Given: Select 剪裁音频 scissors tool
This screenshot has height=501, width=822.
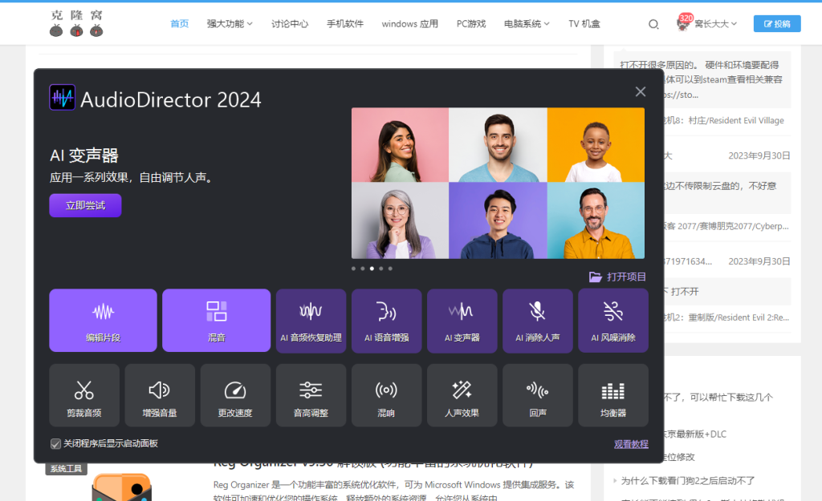Looking at the screenshot, I should tap(84, 395).
